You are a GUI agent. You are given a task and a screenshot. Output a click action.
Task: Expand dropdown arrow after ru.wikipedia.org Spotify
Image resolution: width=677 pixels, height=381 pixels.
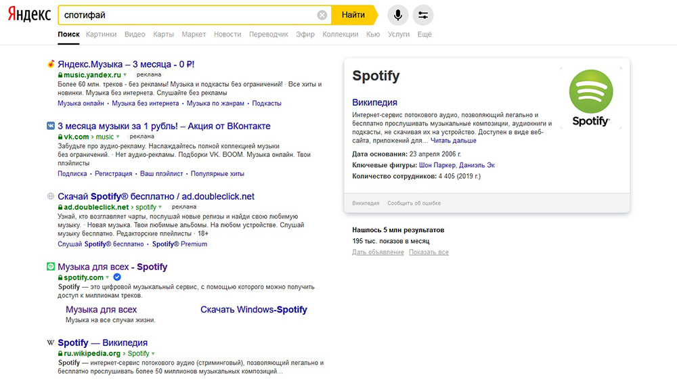pos(153,353)
